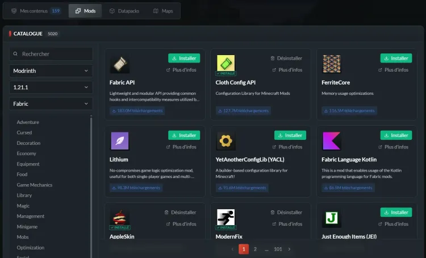Install Fabric Language Kotlin

[396, 135]
